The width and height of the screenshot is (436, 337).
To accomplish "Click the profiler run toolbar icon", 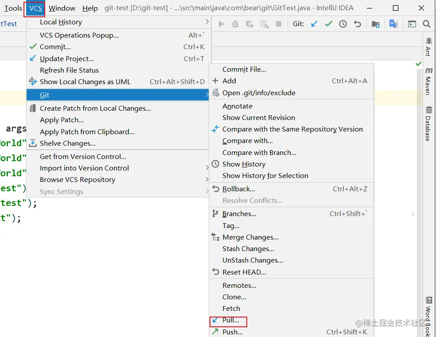I will tap(264, 24).
